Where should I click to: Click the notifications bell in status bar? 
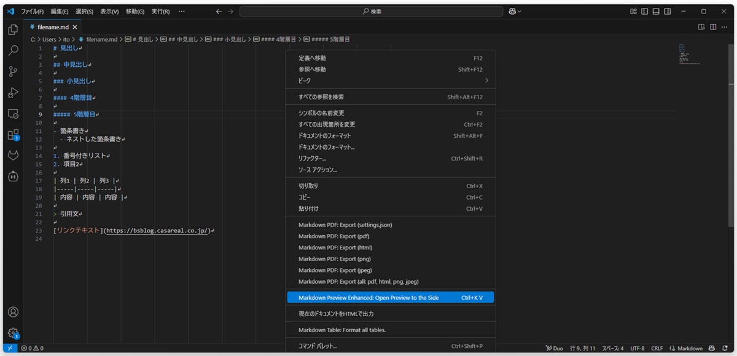(x=723, y=349)
